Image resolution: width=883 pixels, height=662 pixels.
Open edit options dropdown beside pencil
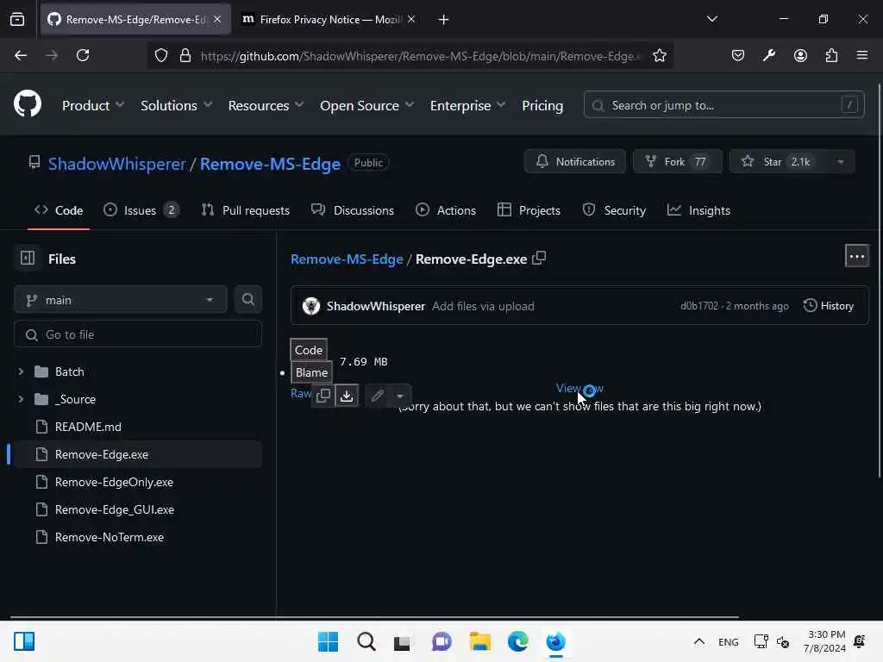click(400, 396)
